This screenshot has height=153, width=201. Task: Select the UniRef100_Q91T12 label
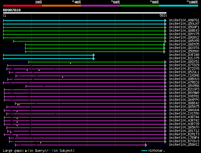[184, 131]
